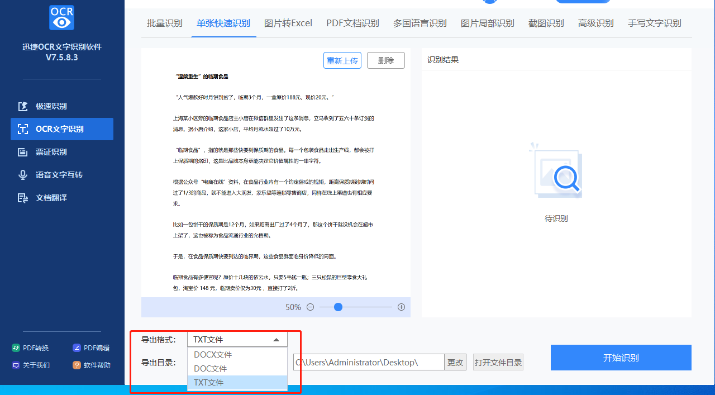Viewport: 715px width, 395px height.
Task: Click the 删除 button
Action: 386,60
